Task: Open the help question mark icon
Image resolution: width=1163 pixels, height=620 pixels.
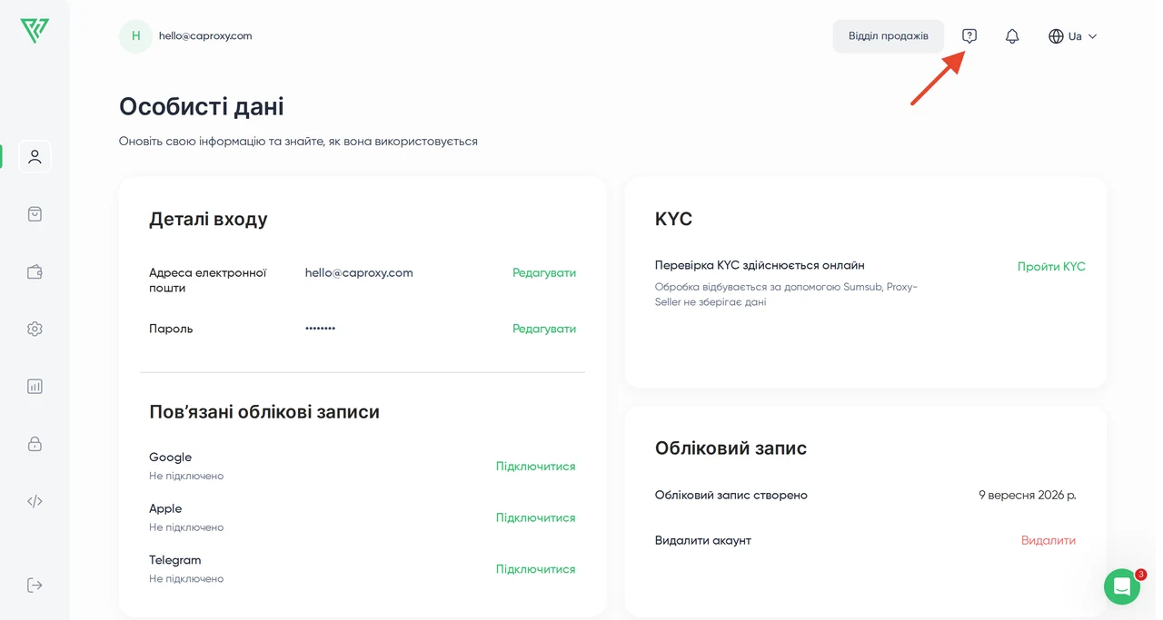Action: click(x=969, y=36)
